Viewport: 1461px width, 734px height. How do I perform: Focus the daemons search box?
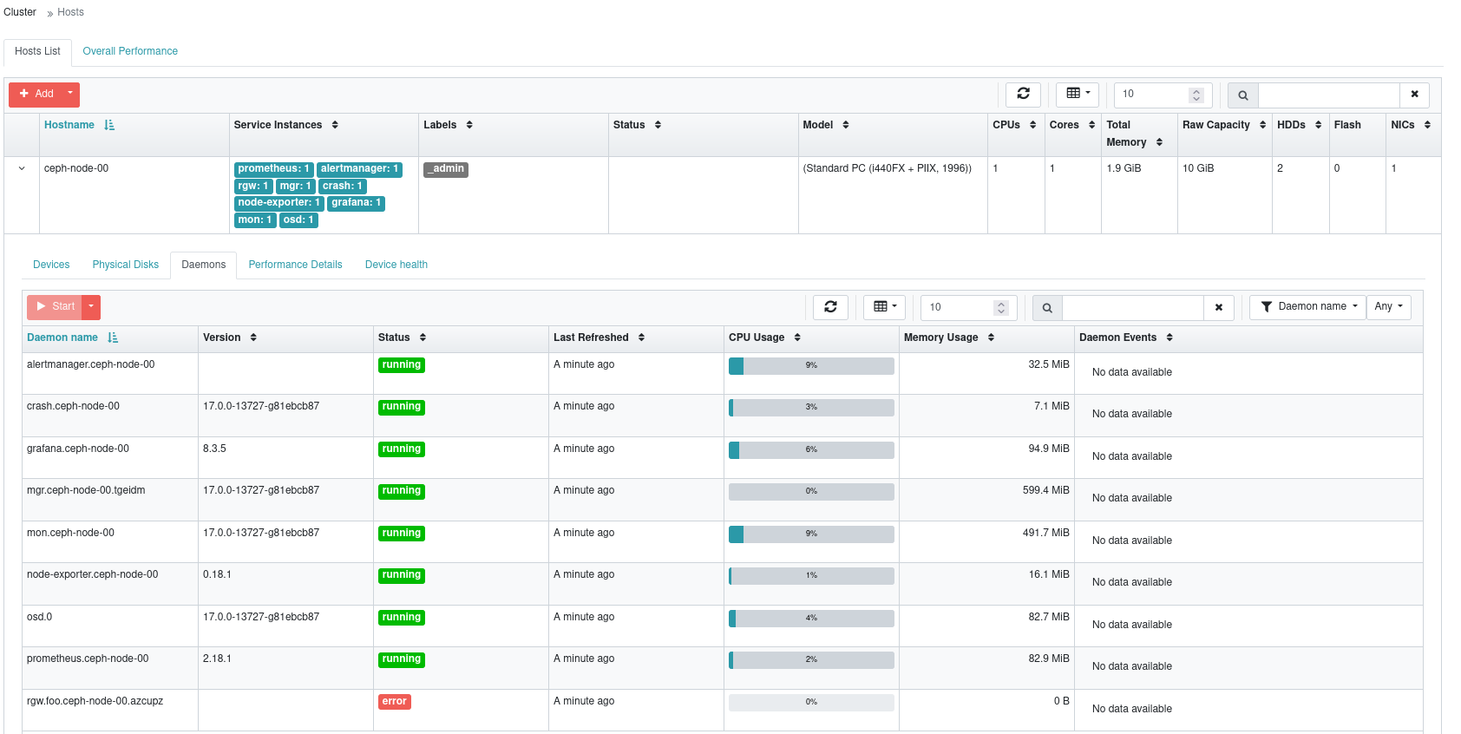(1133, 308)
